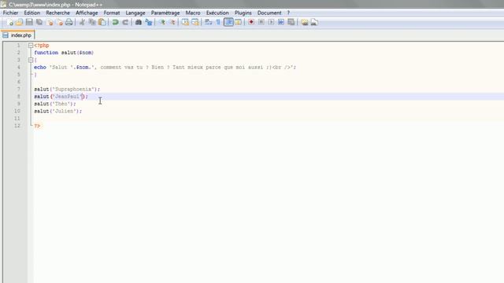Open the Affichage menu
Image resolution: width=504 pixels, height=283 pixels.
point(87,13)
